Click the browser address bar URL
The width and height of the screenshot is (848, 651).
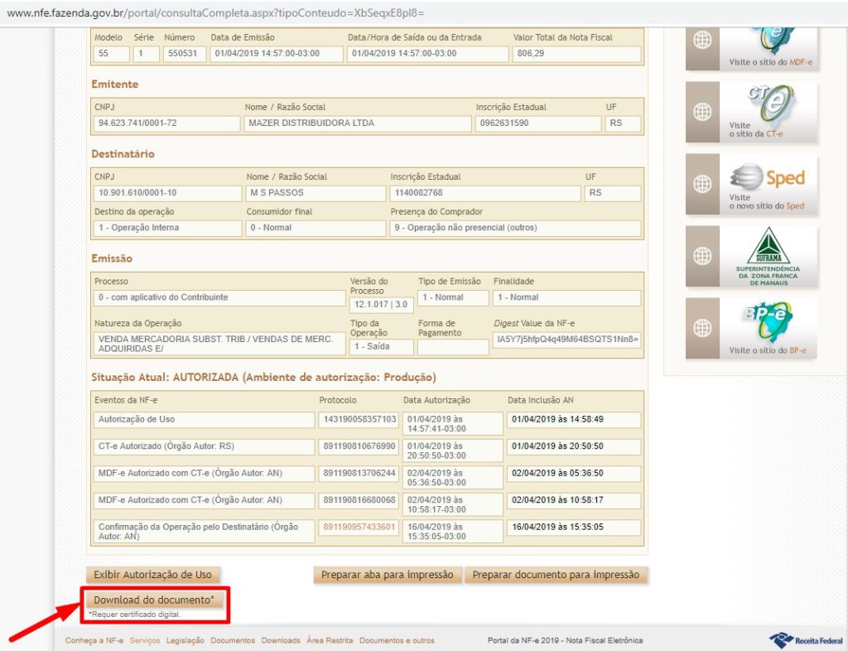coord(215,14)
